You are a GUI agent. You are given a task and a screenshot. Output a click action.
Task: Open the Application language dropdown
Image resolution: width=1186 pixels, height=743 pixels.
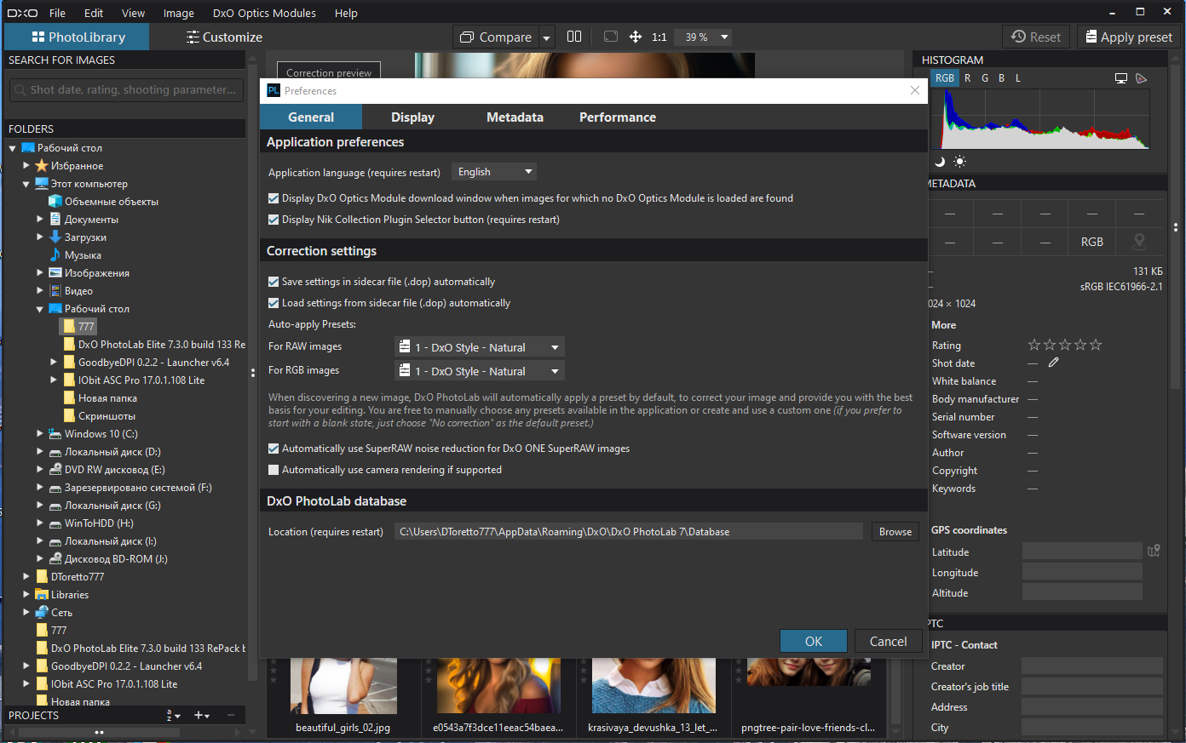(494, 172)
